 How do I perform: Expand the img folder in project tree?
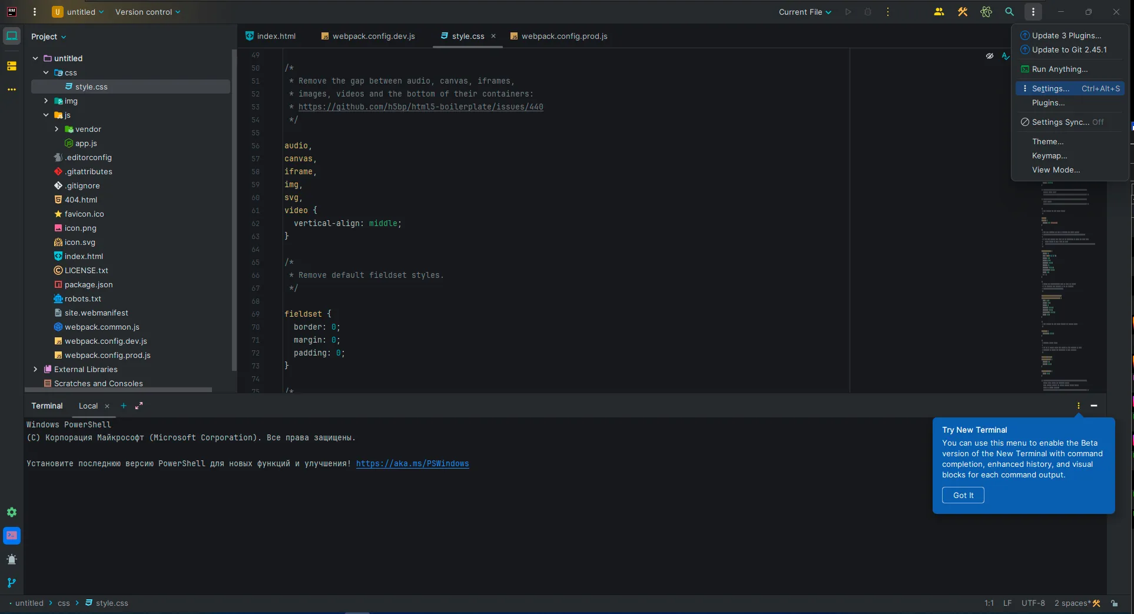click(46, 101)
